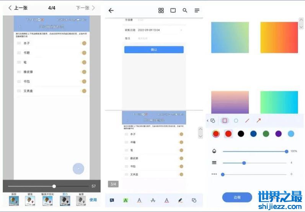
Task: Click the back arrow in the middle viewer
Action: pyautogui.click(x=111, y=11)
